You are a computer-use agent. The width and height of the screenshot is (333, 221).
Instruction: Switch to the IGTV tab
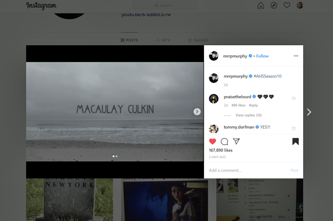(163, 40)
